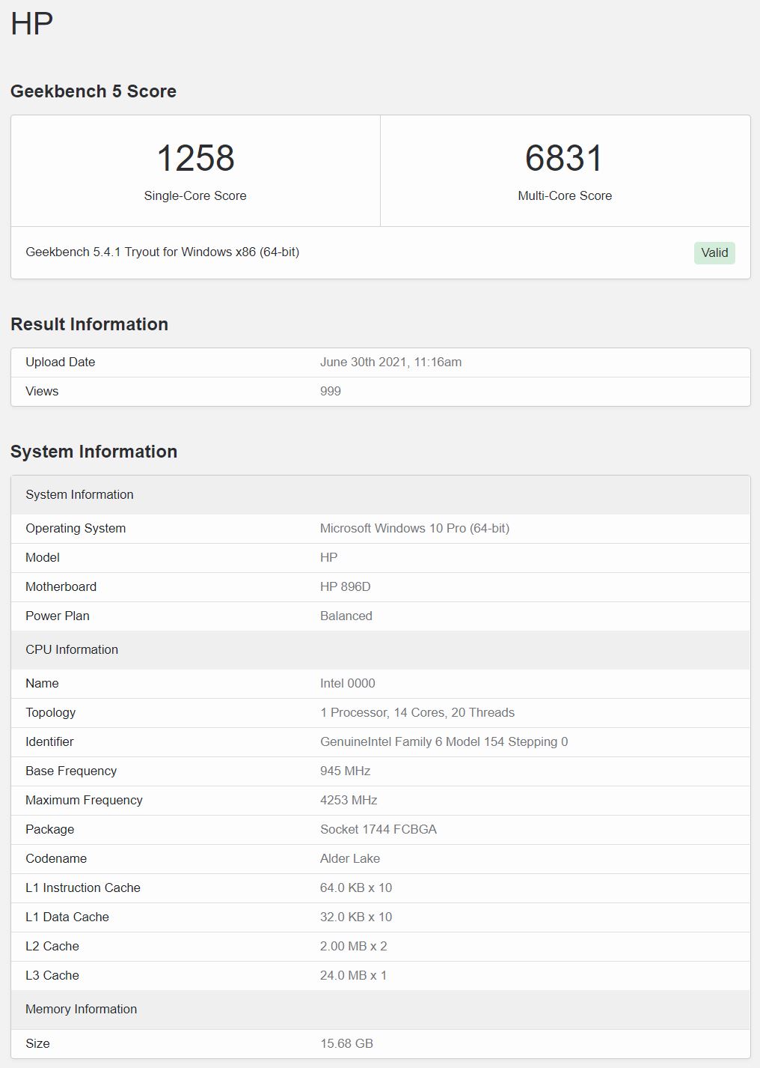760x1068 pixels.
Task: Select the L1 Instruction Cache value 64.0 KB x 10
Action: tap(356, 888)
